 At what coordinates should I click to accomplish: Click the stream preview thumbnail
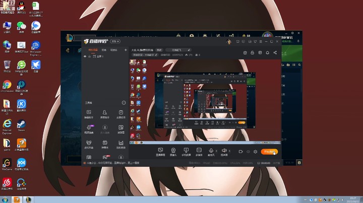tap(205, 101)
